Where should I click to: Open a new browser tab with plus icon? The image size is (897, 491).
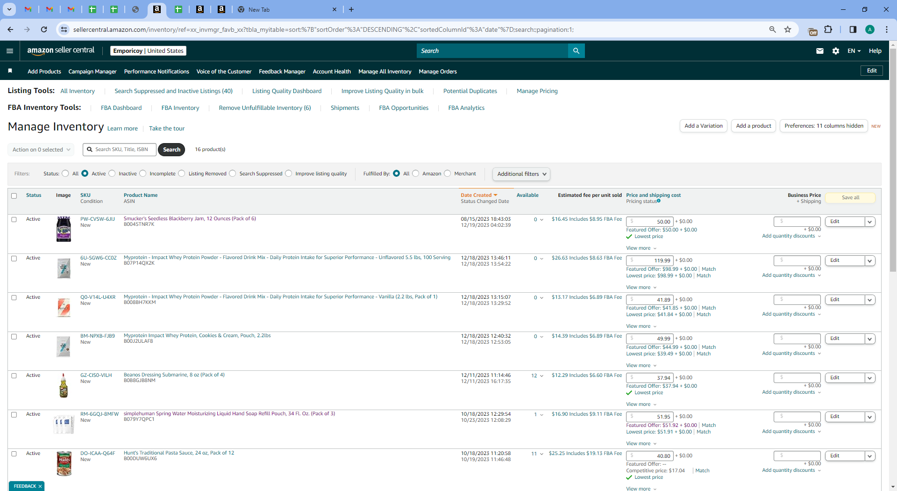(351, 9)
